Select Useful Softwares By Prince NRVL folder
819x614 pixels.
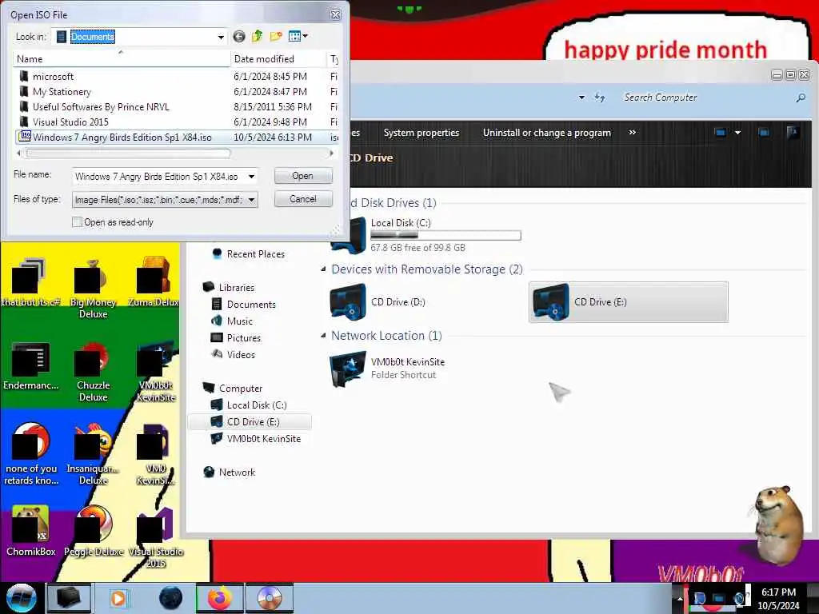pos(175,106)
